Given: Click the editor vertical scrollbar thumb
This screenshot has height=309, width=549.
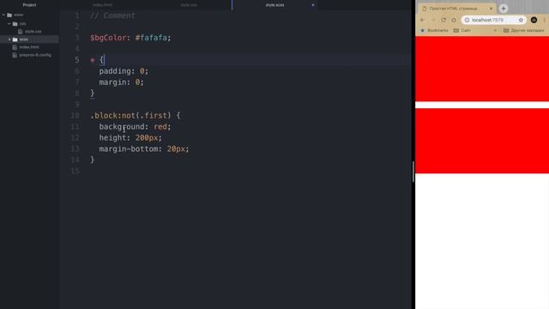Looking at the screenshot, I should pyautogui.click(x=413, y=172).
